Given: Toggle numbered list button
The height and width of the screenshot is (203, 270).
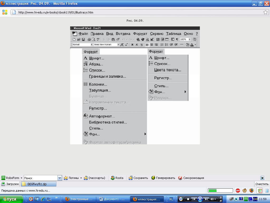Looking at the screenshot, I should click(162, 45).
